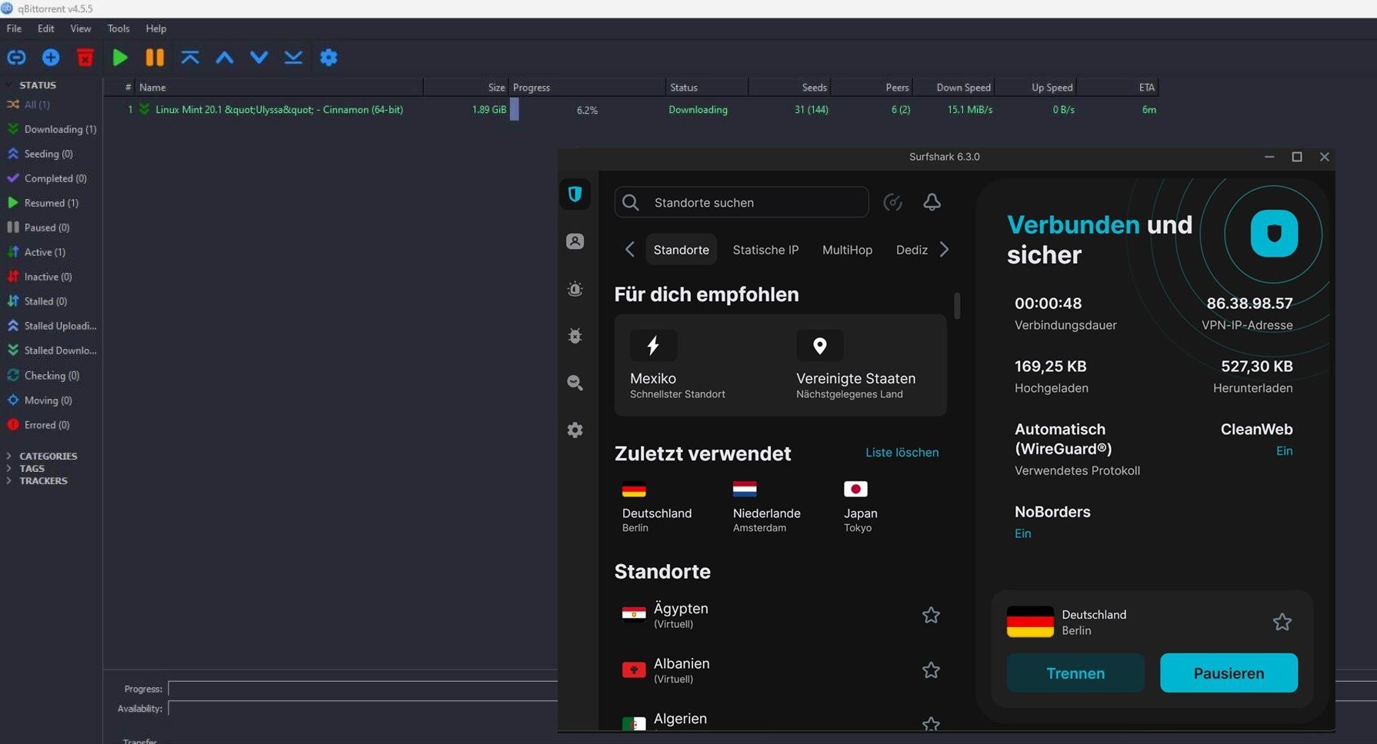Toggle favorite star for Deutschland Berlin
The width and height of the screenshot is (1377, 744).
click(1282, 622)
